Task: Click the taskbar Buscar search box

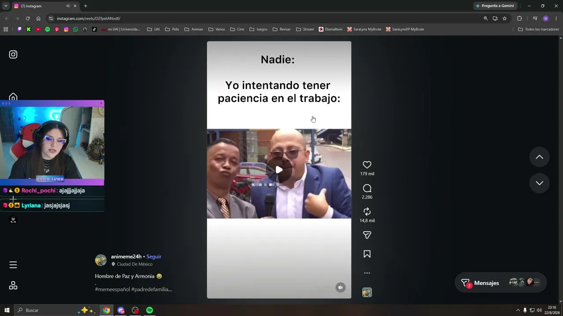Action: [x=56, y=310]
